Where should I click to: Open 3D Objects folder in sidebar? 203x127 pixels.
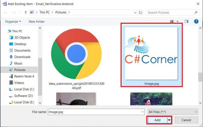[22, 38]
